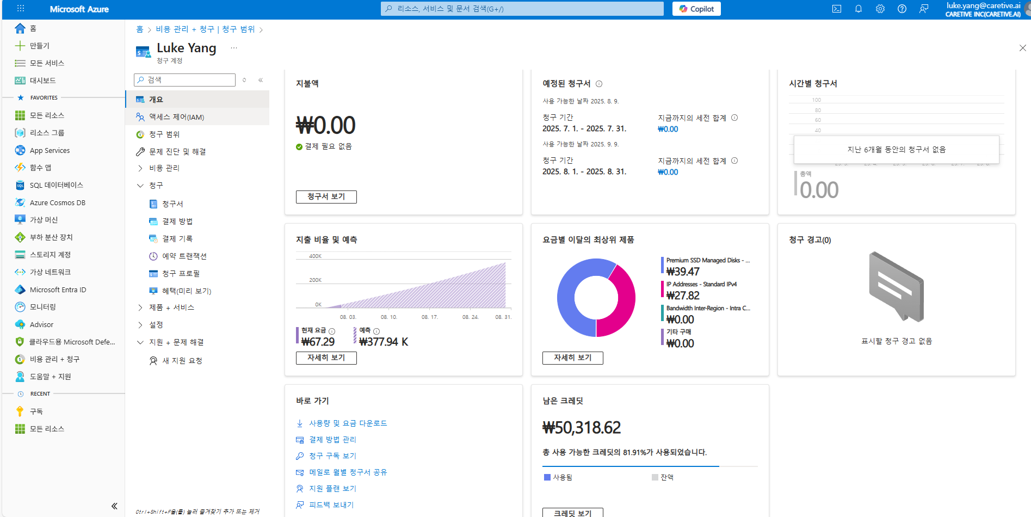The image size is (1031, 517).
Task: Click 만들기 plus icon in sidebar
Action: [x=20, y=46]
